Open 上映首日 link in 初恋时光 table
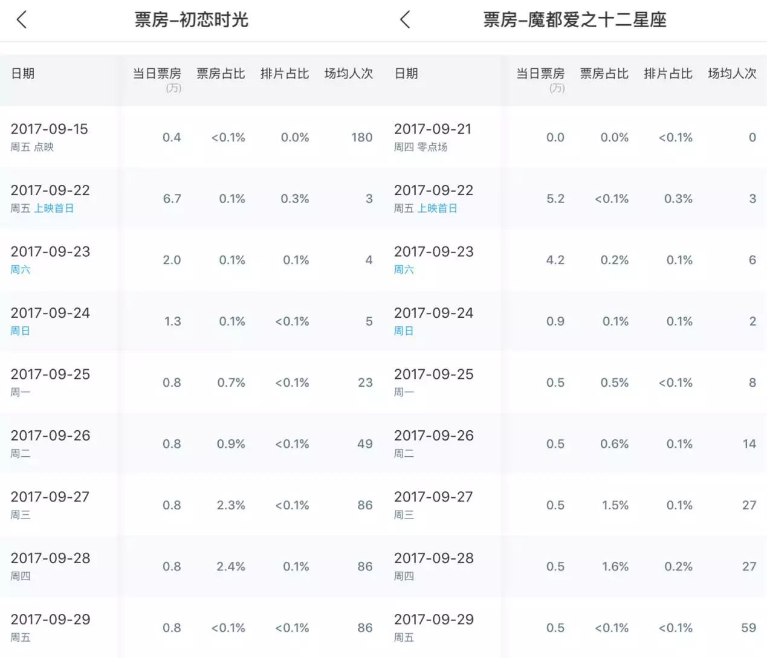The image size is (767, 658). 54,208
